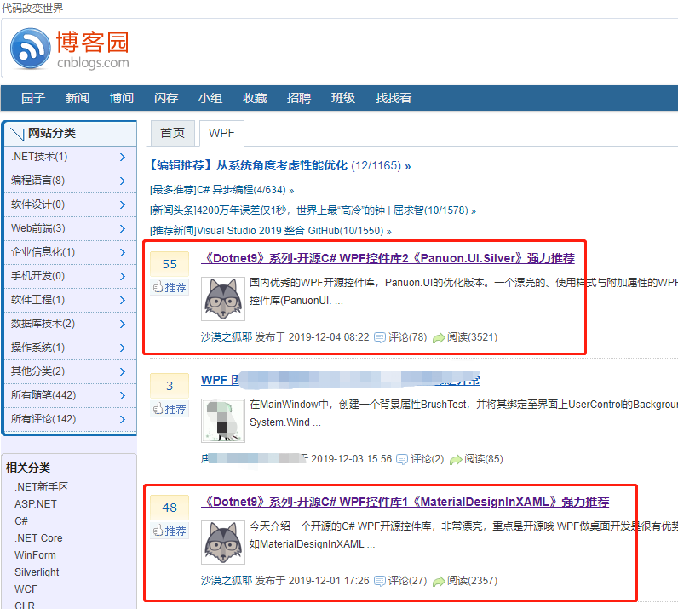Open 评论(78) comments link
This screenshot has width=678, height=609.
[x=400, y=337]
